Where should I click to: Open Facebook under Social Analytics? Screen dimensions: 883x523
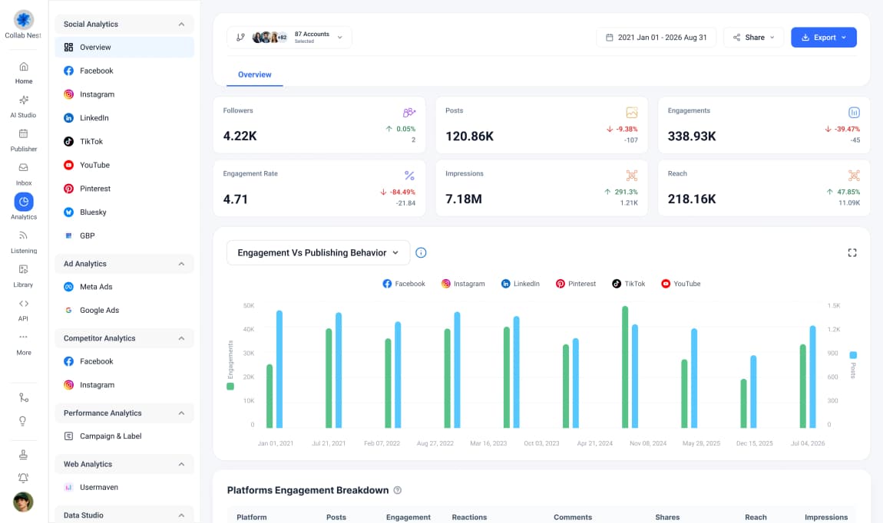124,71
